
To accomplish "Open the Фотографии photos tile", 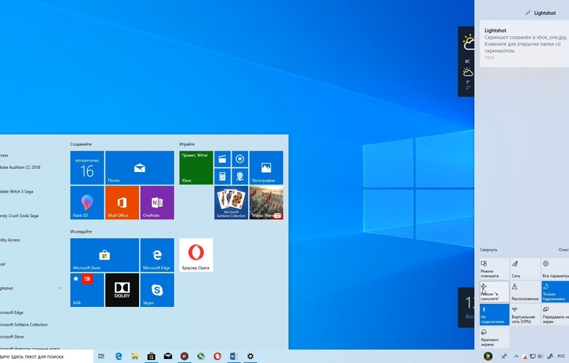I will pos(266,168).
